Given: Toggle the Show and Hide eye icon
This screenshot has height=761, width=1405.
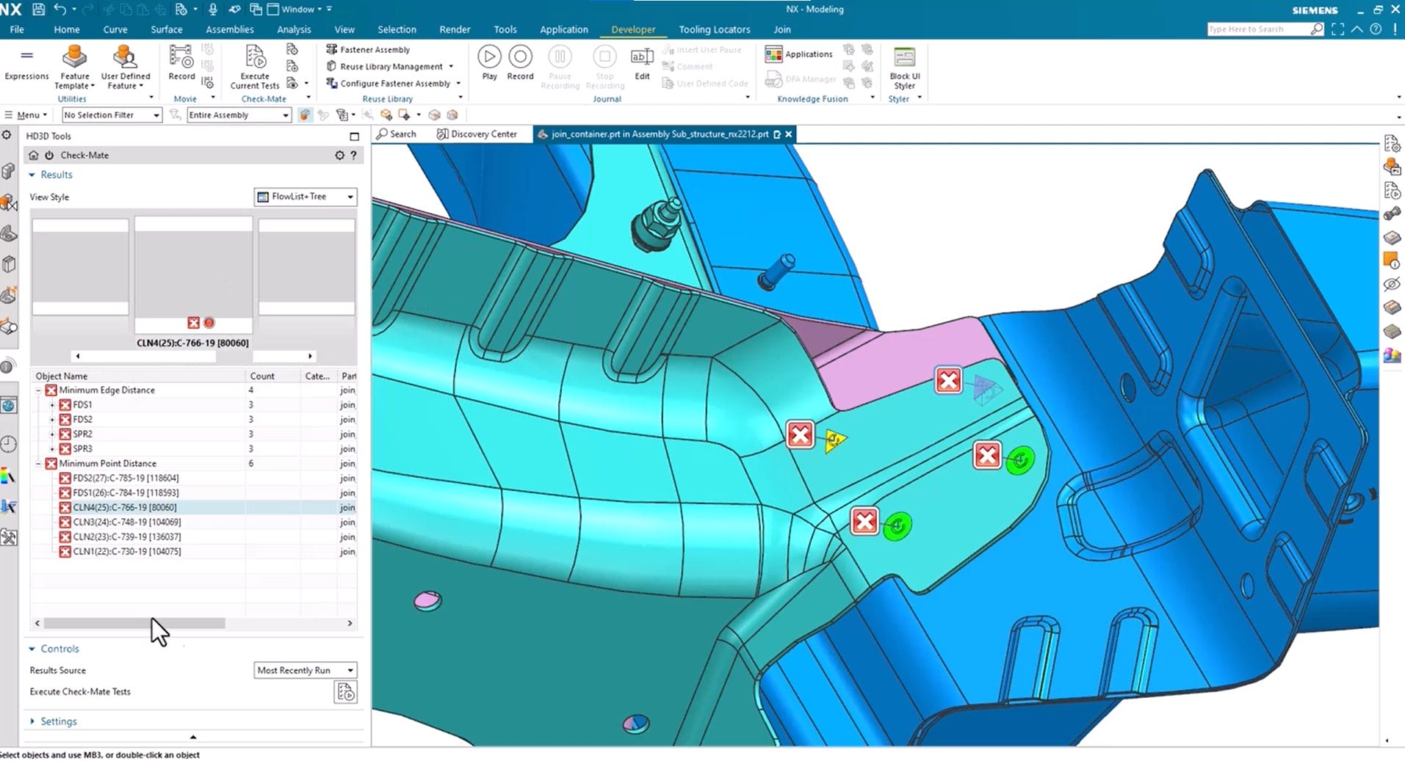Looking at the screenshot, I should (x=1391, y=285).
